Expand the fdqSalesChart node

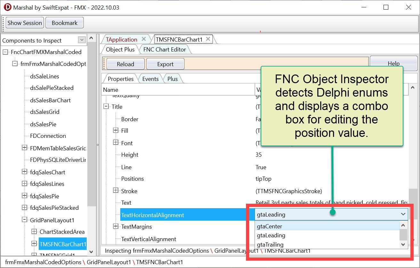coord(24,172)
